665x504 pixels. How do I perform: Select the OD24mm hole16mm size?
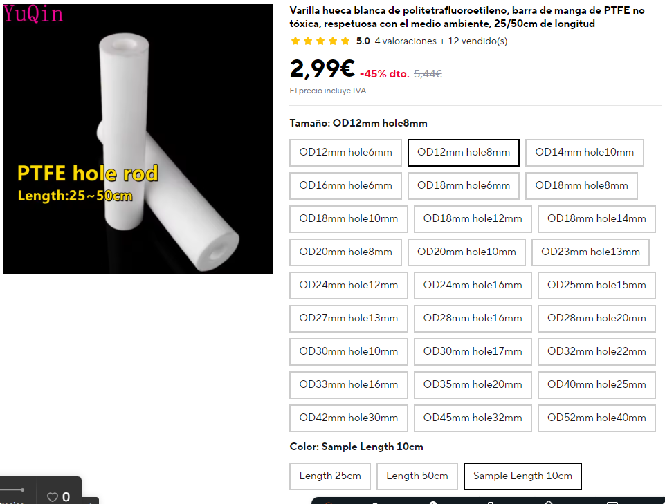pyautogui.click(x=473, y=286)
